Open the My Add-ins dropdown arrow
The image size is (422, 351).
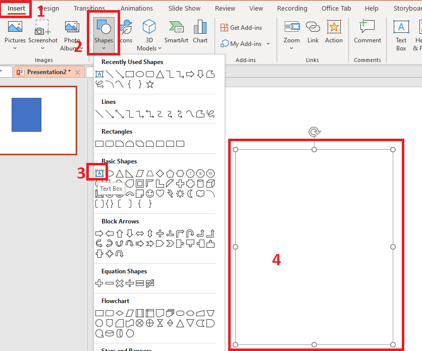(x=269, y=43)
